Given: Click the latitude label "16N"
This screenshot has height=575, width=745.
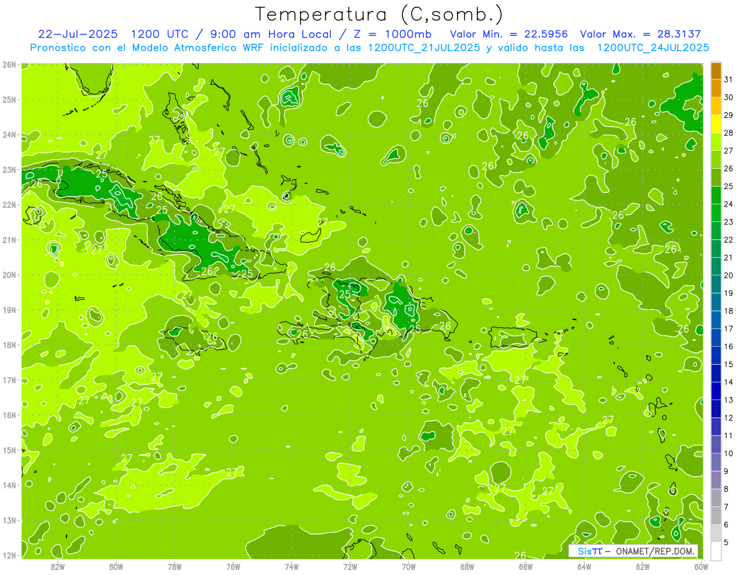Looking at the screenshot, I should (x=9, y=415).
